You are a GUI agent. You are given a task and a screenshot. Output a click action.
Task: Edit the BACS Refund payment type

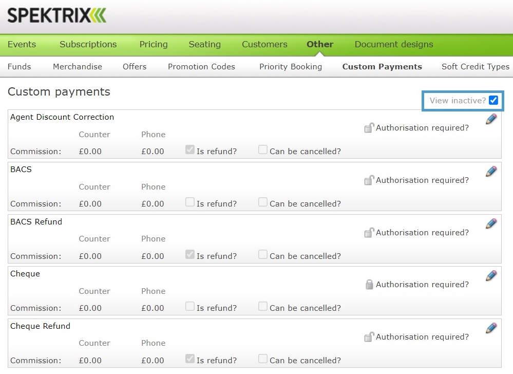click(x=491, y=223)
